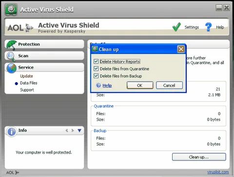Click the blue Info circle icon
This screenshot has width=234, height=177.
click(12, 132)
